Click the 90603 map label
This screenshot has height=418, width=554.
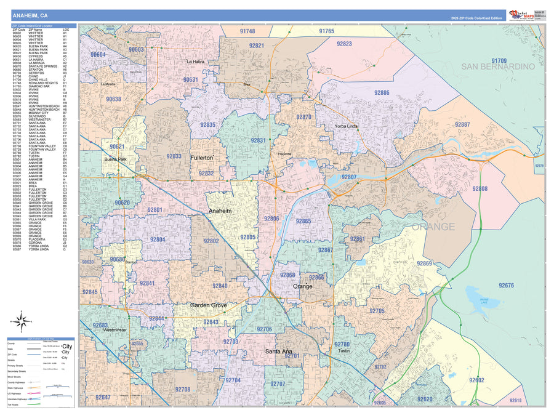(x=136, y=49)
